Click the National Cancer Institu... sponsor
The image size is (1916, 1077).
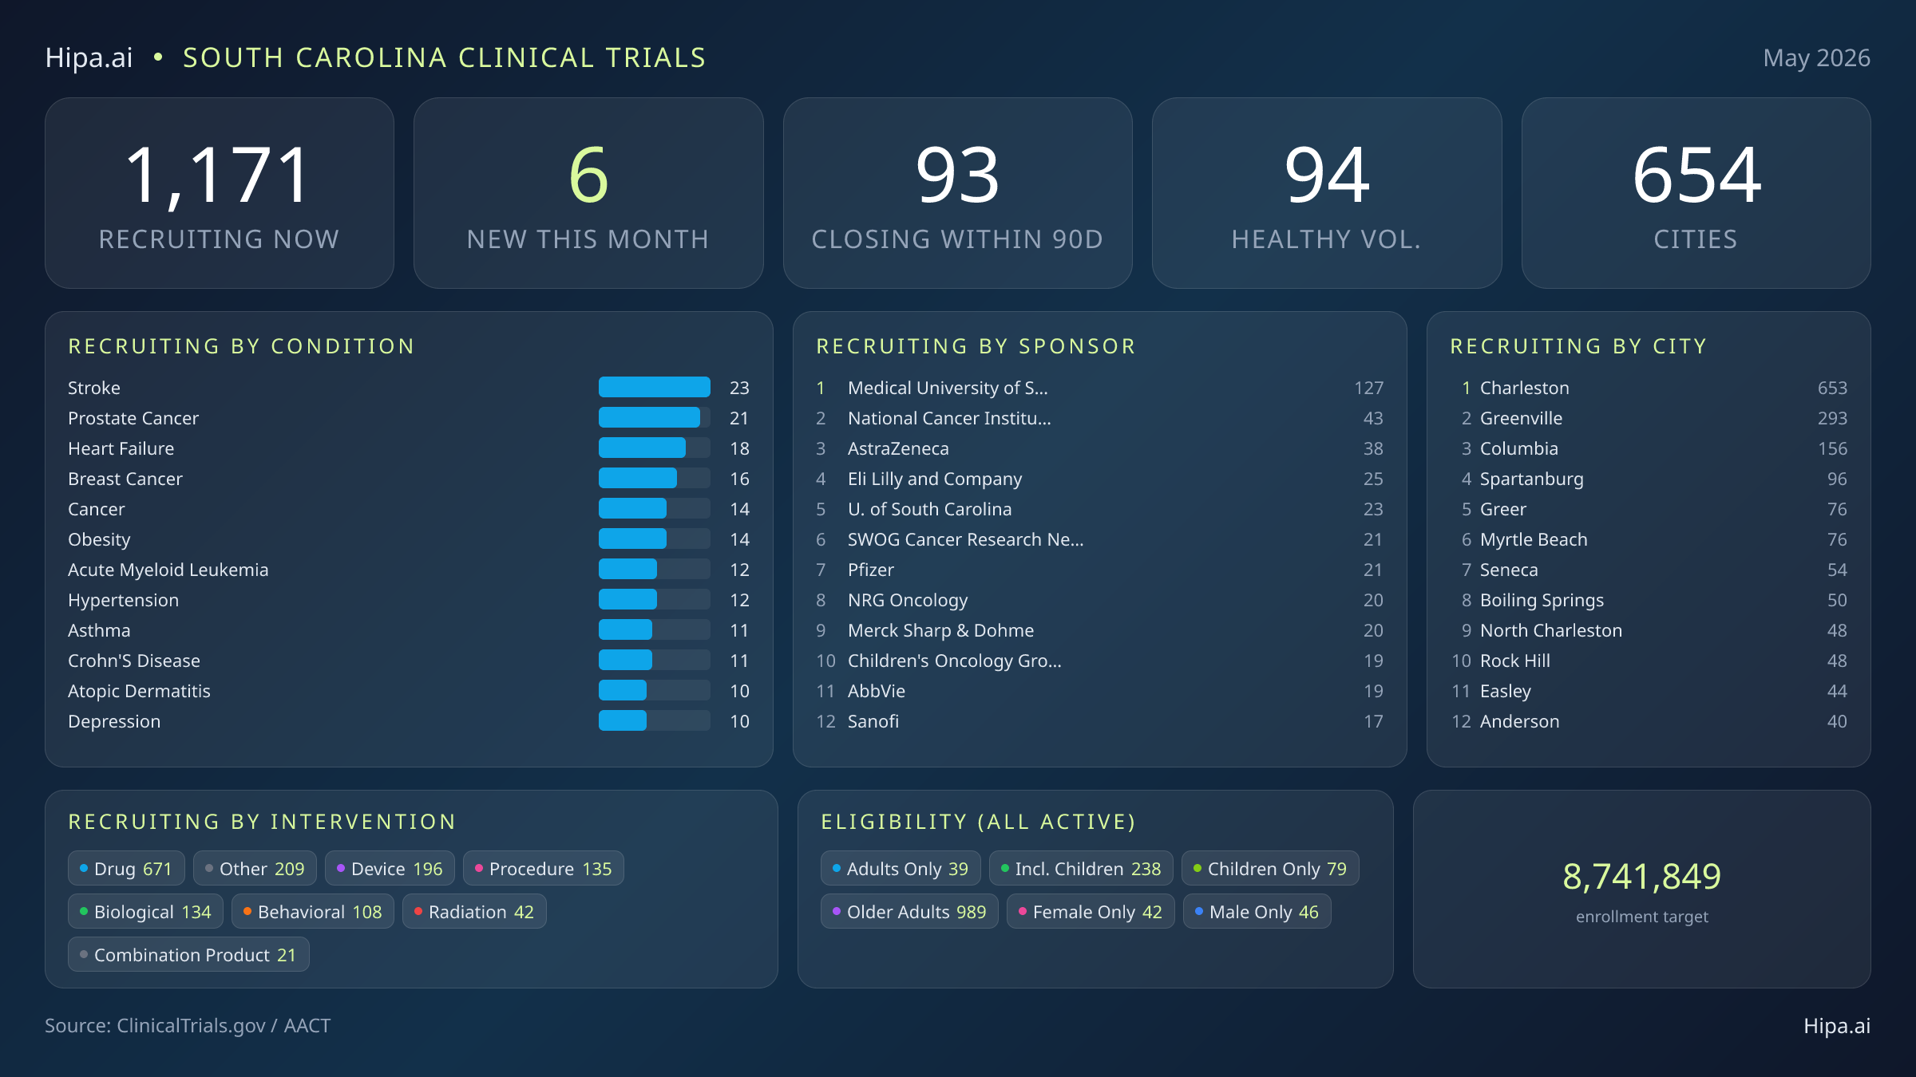(x=1099, y=418)
